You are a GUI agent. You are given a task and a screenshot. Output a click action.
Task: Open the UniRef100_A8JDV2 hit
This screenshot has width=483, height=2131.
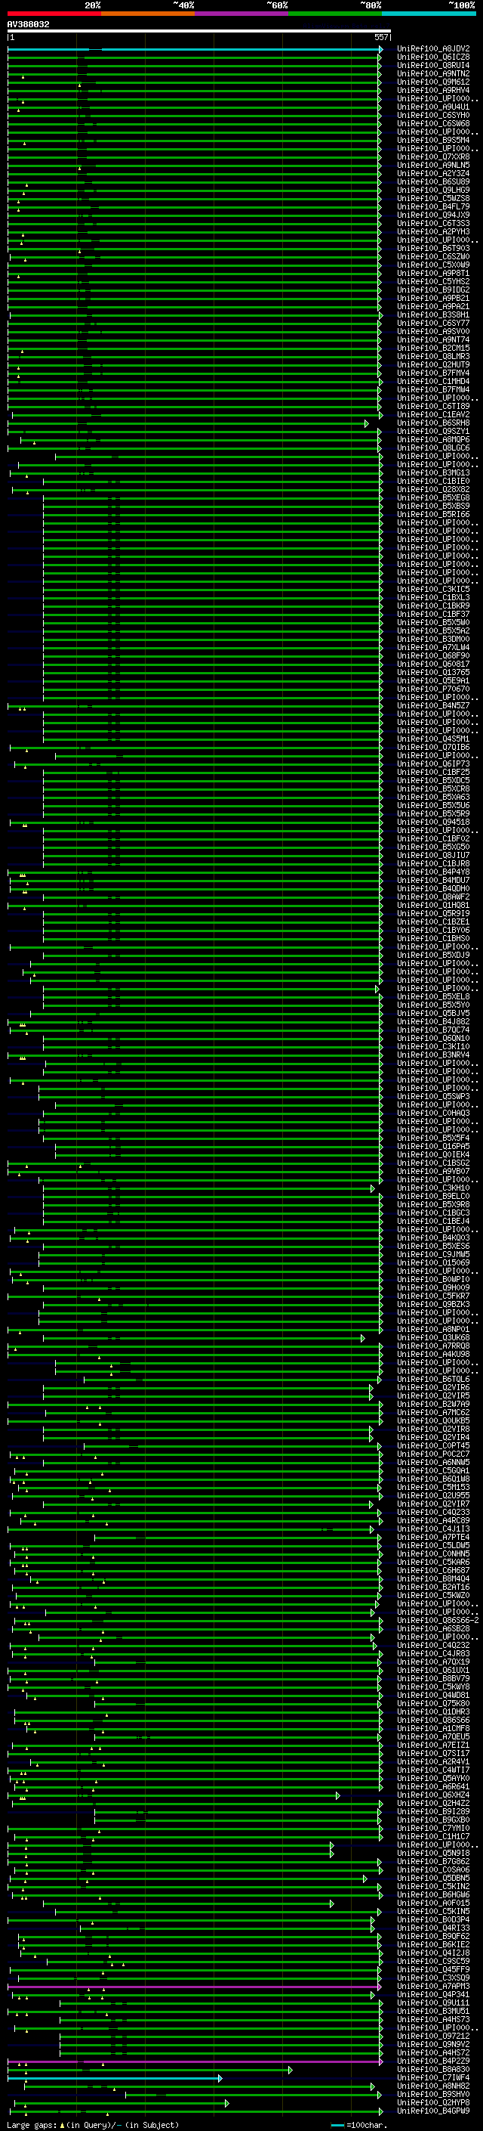[433, 49]
